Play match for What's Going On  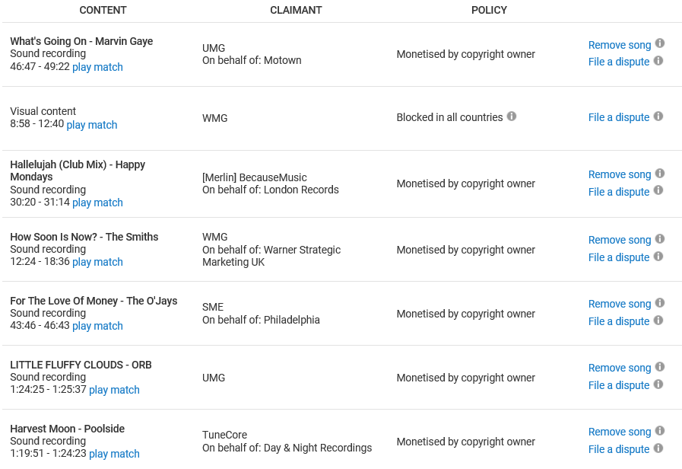click(97, 67)
